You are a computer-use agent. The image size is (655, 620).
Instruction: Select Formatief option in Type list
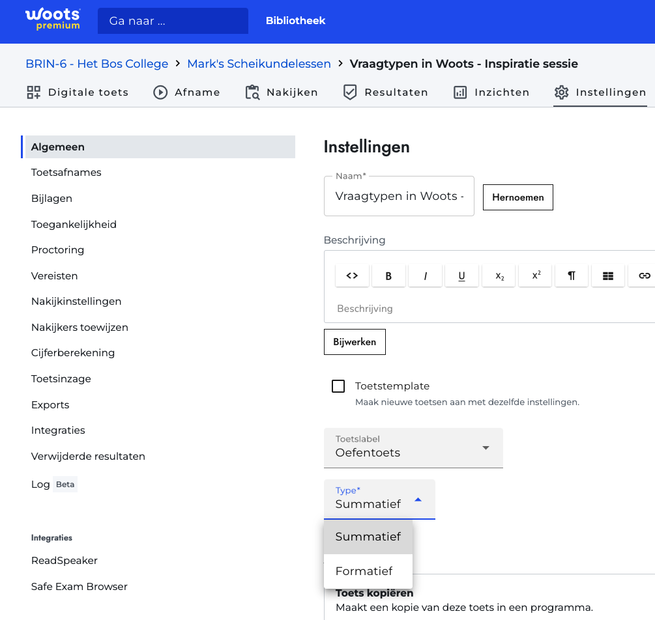[x=368, y=571]
